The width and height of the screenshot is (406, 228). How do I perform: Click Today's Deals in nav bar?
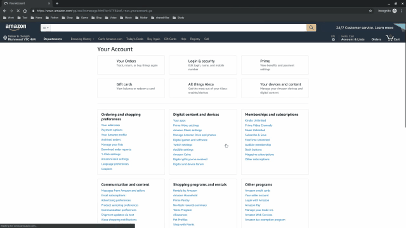[134, 39]
